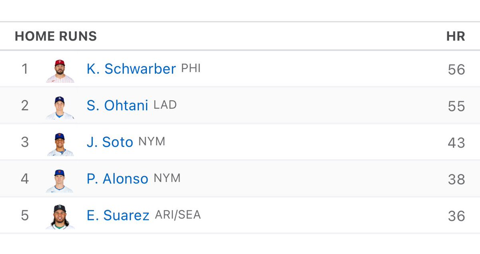
Task: Open P. Alonso player link
Action: pyautogui.click(x=117, y=179)
